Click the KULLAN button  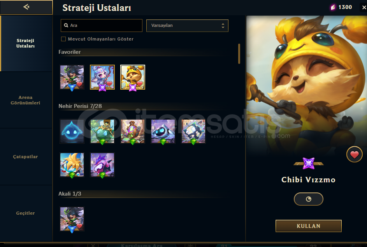(x=309, y=226)
